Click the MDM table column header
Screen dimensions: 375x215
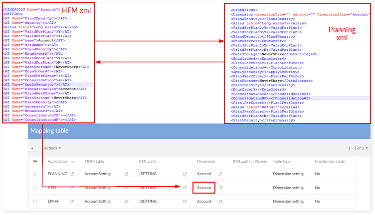point(94,162)
